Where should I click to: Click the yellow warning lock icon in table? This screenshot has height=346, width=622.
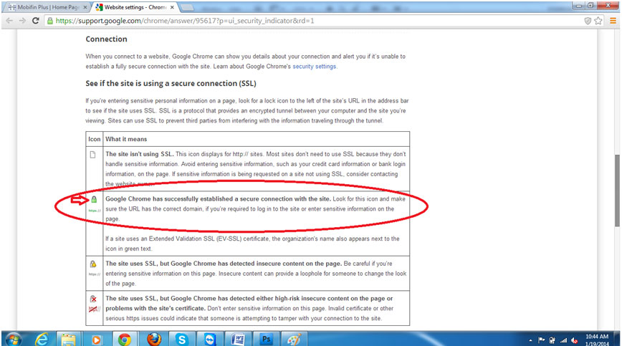[93, 264]
